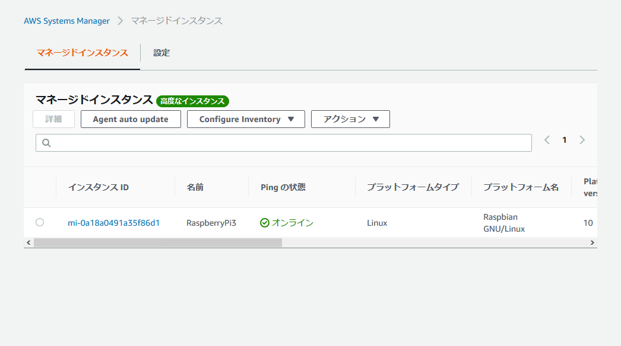The height and width of the screenshot is (346, 621).
Task: Click the search magnifier icon
Action: (x=46, y=143)
